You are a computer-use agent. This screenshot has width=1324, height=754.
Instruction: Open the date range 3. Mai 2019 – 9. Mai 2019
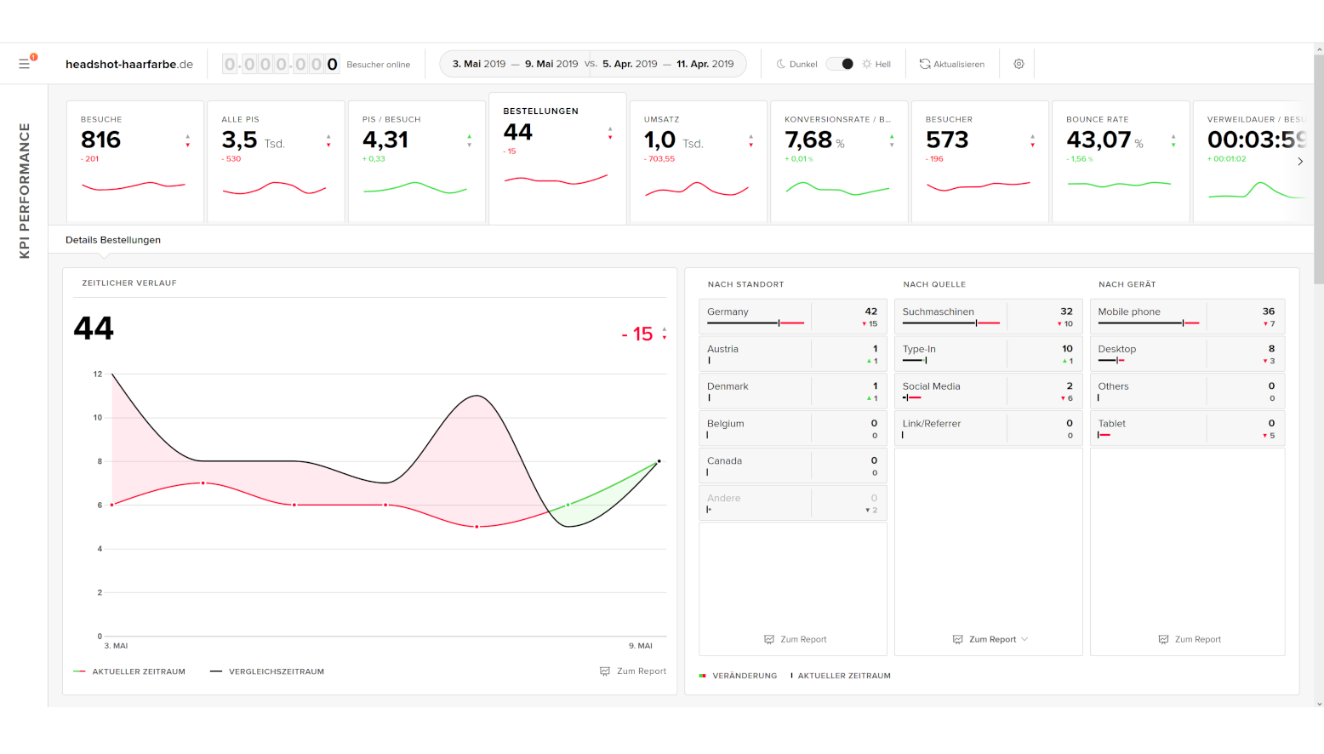(x=515, y=64)
